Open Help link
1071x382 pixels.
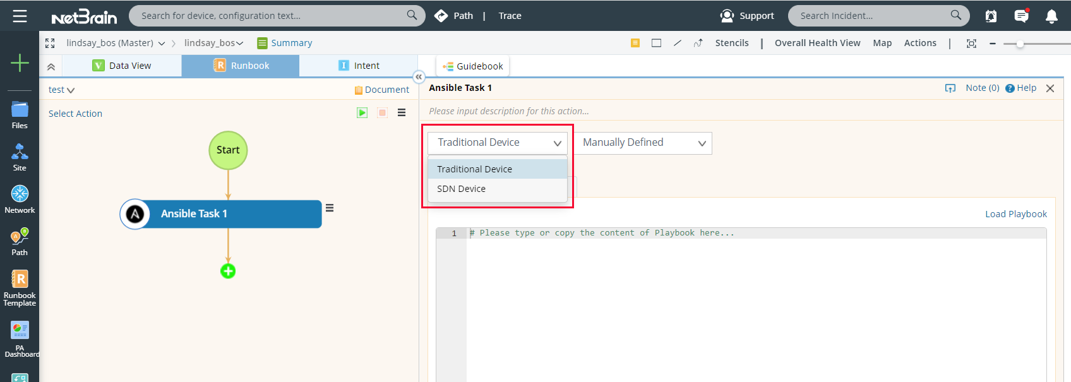[1021, 88]
